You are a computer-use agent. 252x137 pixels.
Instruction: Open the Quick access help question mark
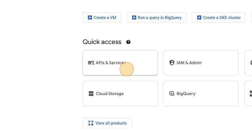tap(128, 42)
